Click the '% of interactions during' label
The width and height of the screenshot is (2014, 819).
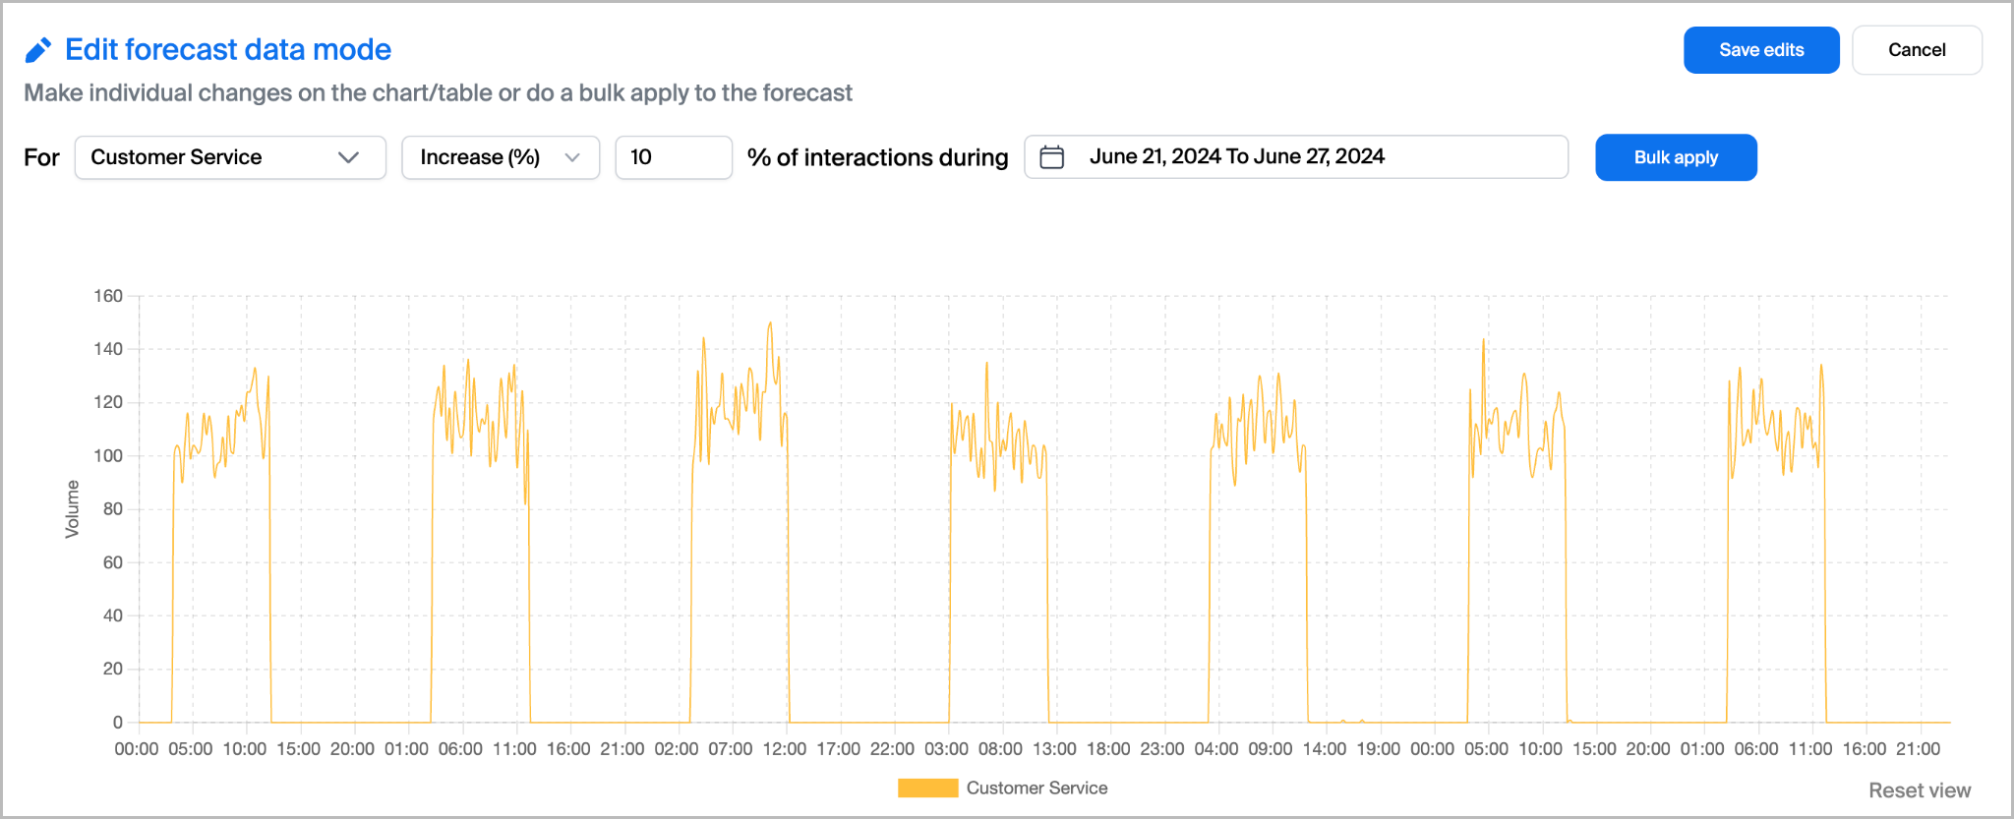pos(877,157)
